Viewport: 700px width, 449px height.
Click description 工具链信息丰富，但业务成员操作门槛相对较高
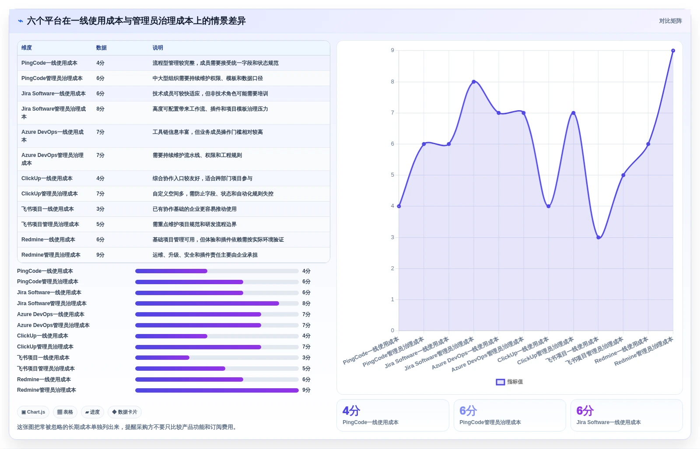208,132
